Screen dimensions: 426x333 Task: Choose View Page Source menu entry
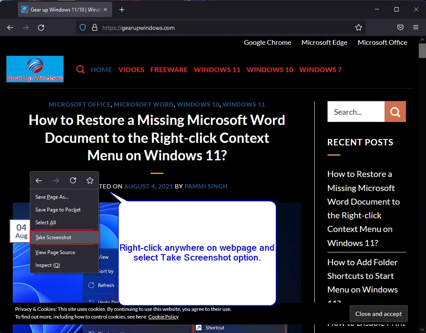click(x=64, y=252)
